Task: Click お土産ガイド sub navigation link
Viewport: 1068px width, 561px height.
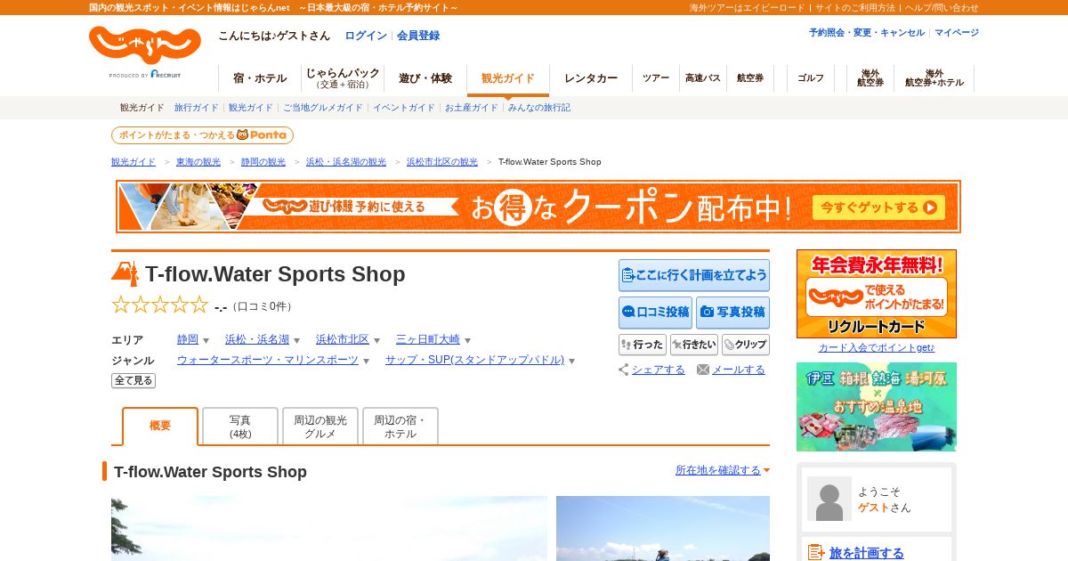Action: (x=472, y=108)
